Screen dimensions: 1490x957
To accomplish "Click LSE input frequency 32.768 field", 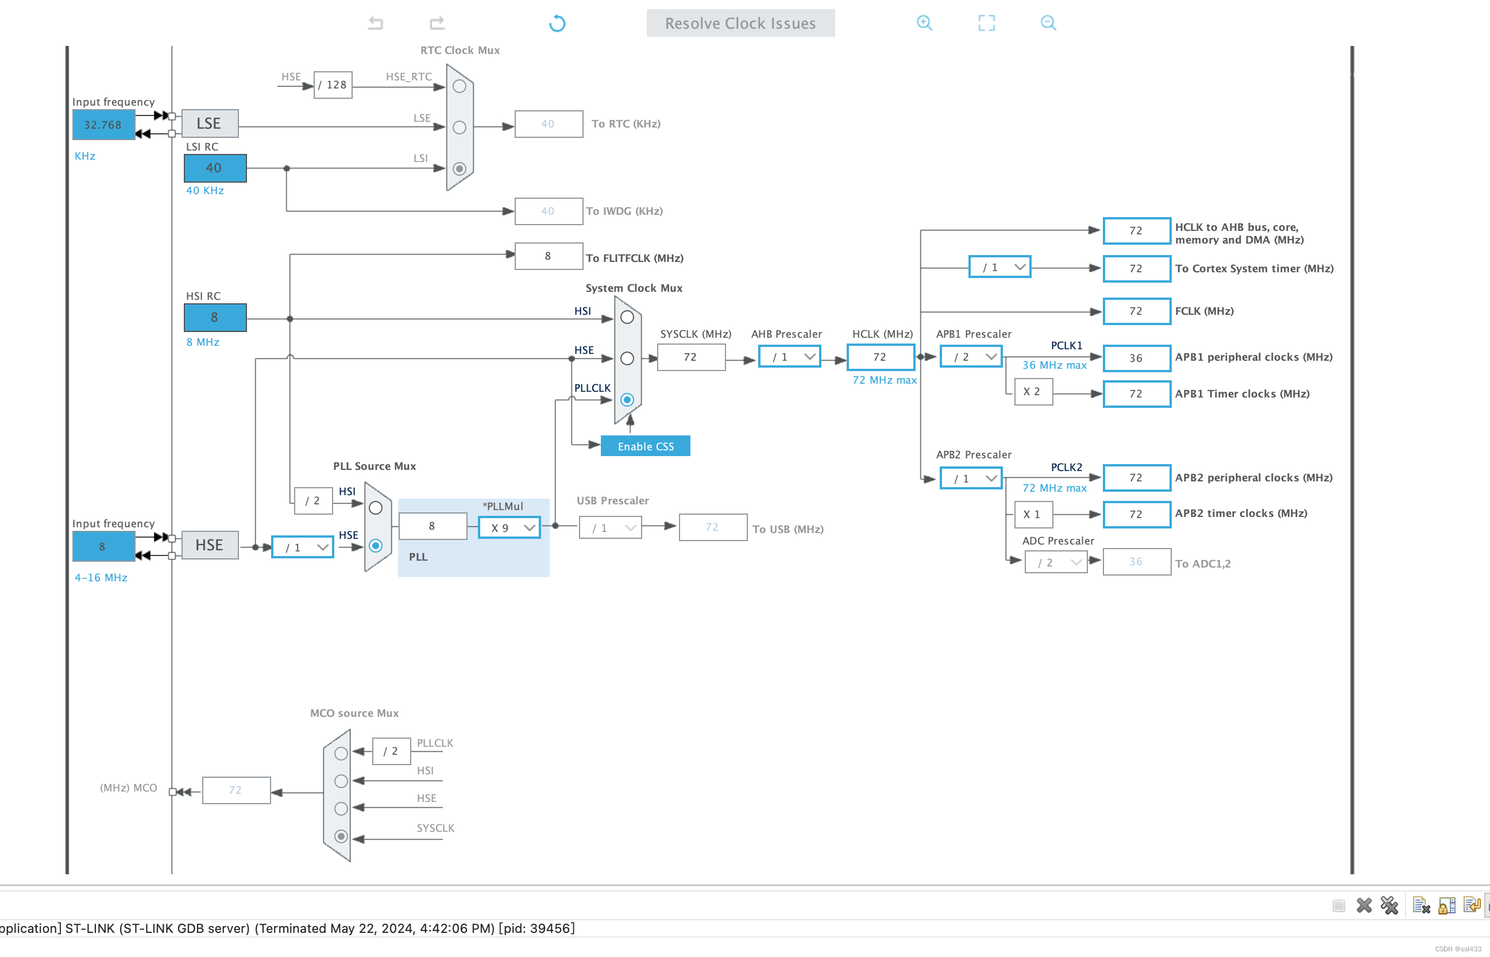I will point(103,125).
